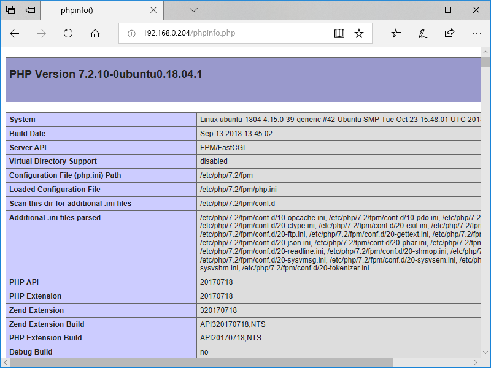Click API320170718,NTS value
The width and height of the screenshot is (491, 368).
coord(233,324)
